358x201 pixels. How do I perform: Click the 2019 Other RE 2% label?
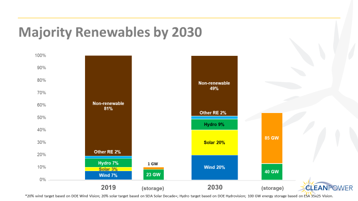tap(108, 152)
